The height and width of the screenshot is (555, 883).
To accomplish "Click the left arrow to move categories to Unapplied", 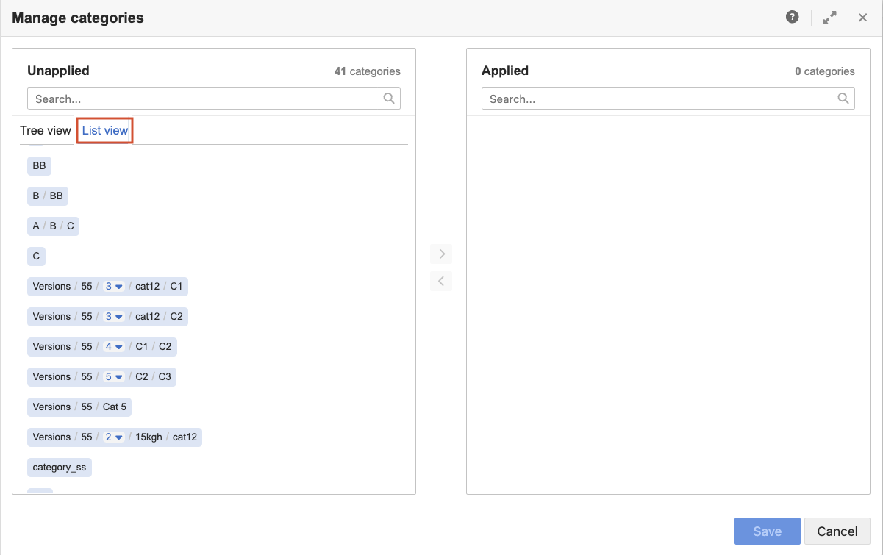I will 441,281.
